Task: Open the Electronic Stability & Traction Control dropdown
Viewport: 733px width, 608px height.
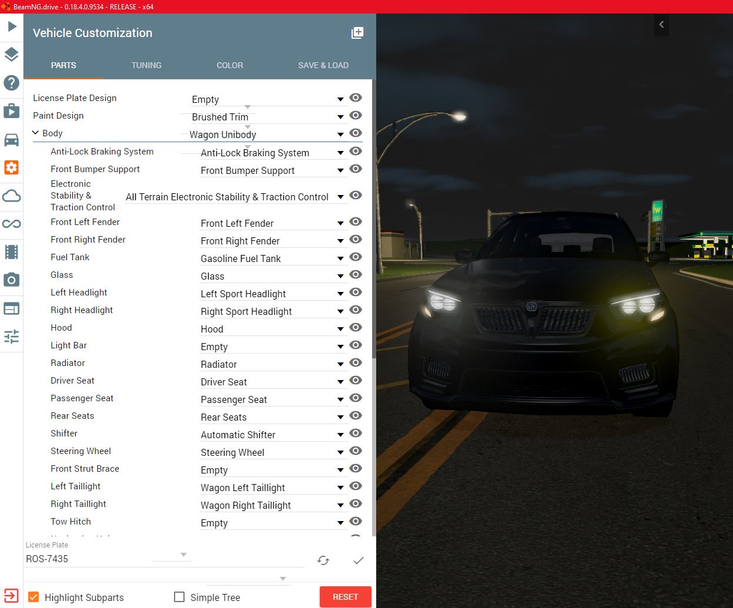Action: 235,197
